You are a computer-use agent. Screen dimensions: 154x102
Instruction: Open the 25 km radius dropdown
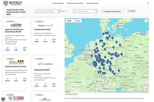coord(65,11)
